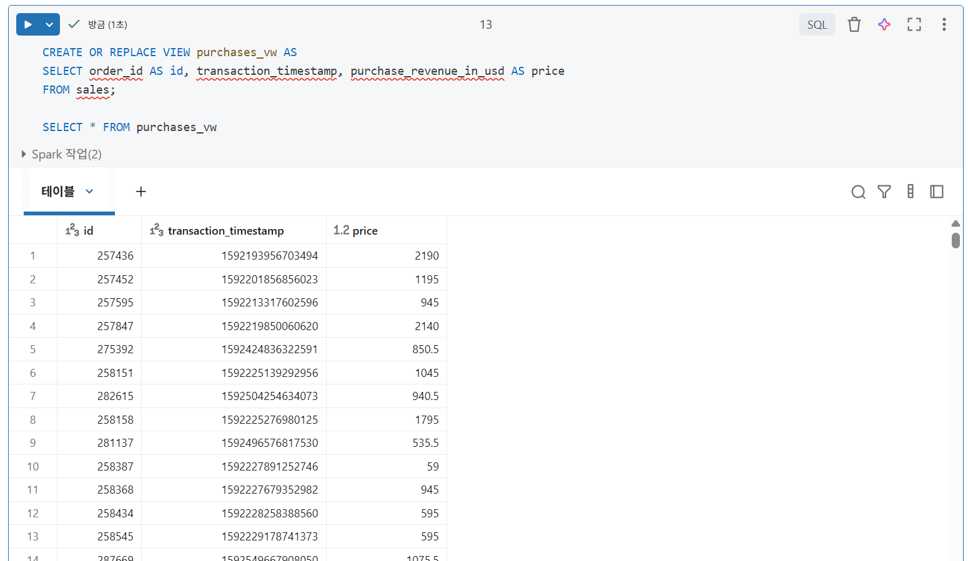Run the cell with the play button
Image resolution: width=968 pixels, height=561 pixels.
28,24
